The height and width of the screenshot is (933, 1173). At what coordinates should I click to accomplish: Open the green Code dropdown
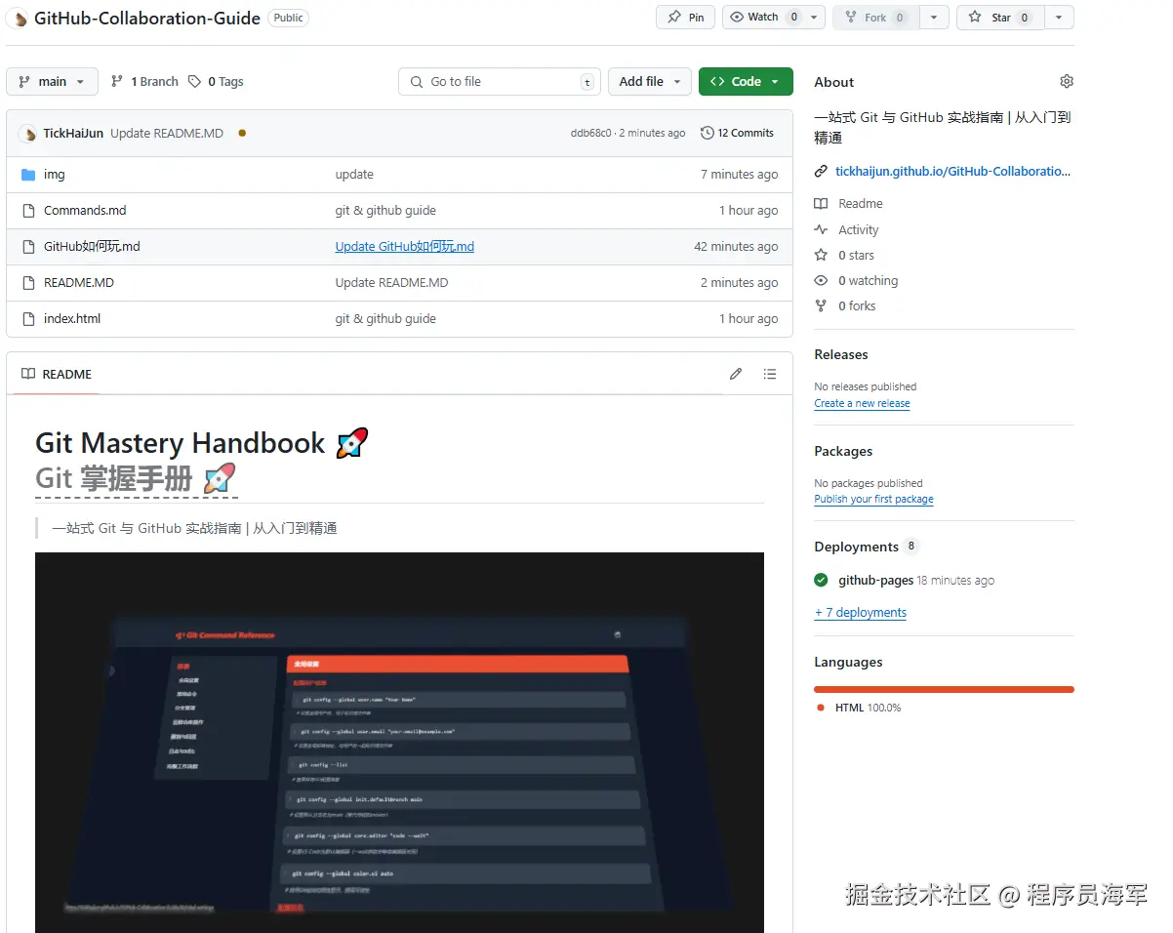(746, 81)
